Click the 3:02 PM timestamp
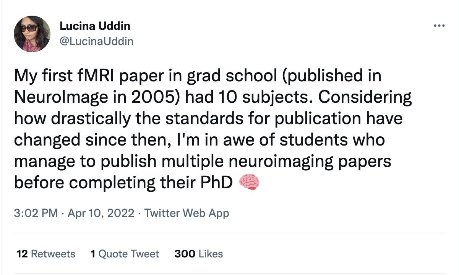 36,213
